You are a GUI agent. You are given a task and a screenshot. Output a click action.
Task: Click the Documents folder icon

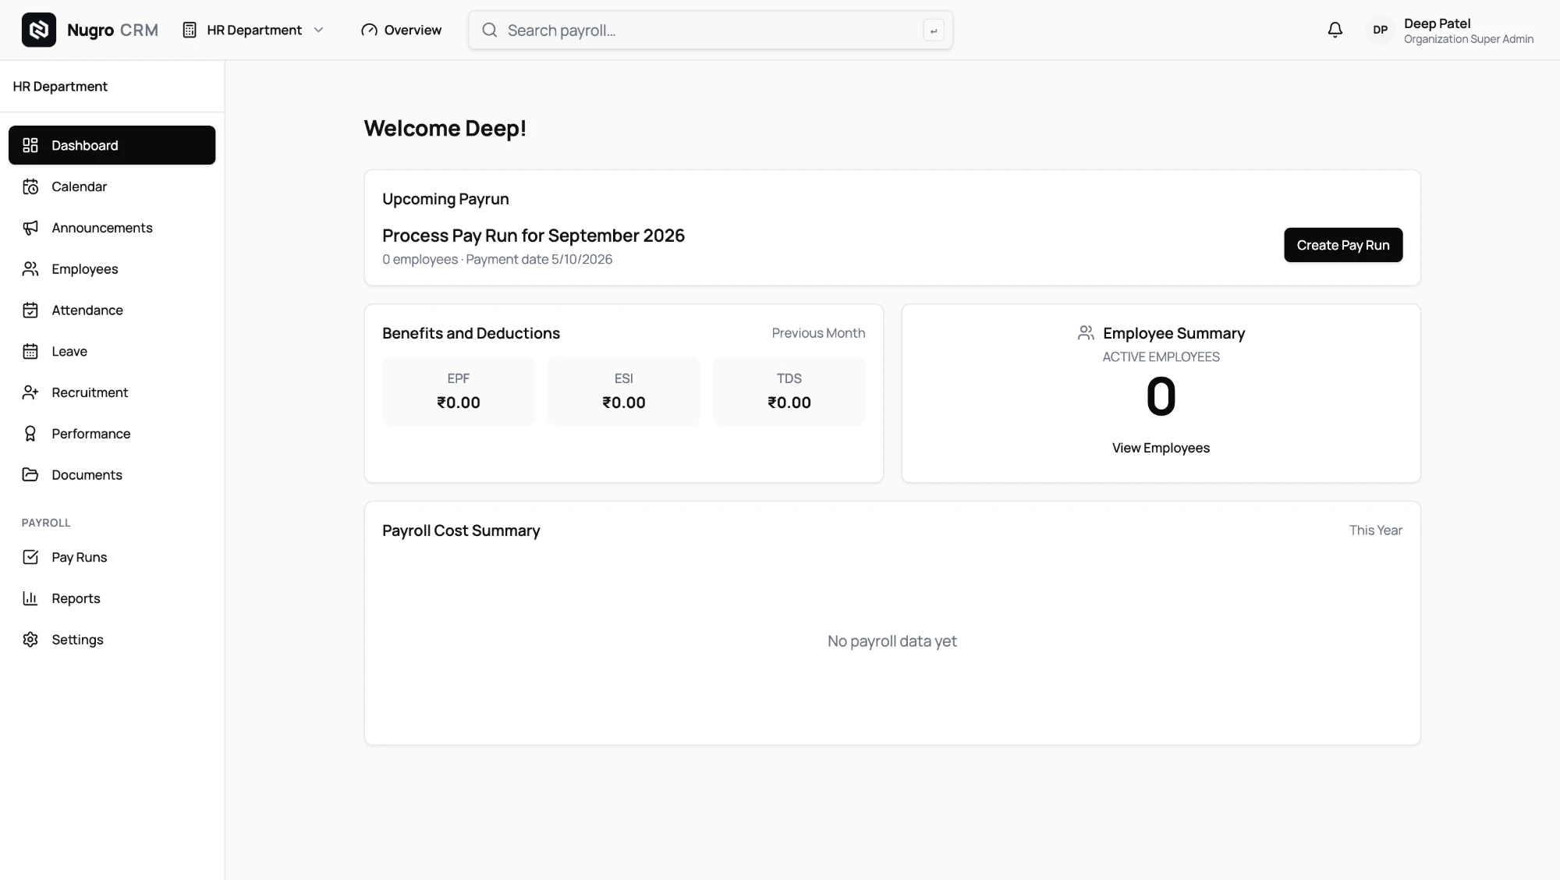click(30, 474)
